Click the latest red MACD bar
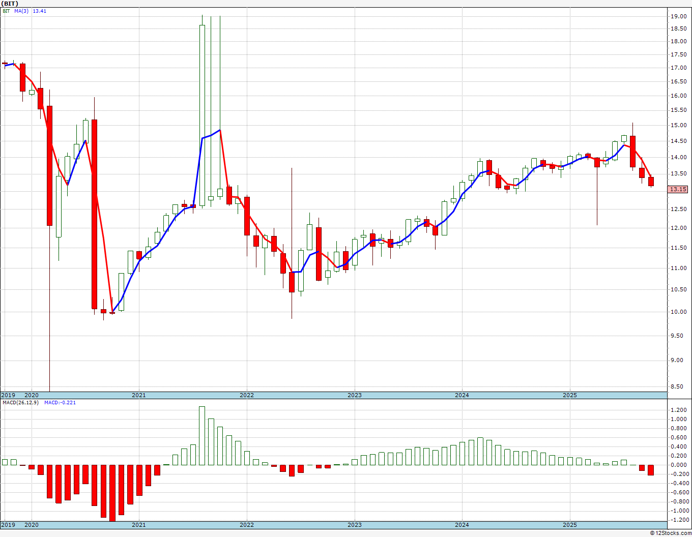This screenshot has width=692, height=537. 651,470
